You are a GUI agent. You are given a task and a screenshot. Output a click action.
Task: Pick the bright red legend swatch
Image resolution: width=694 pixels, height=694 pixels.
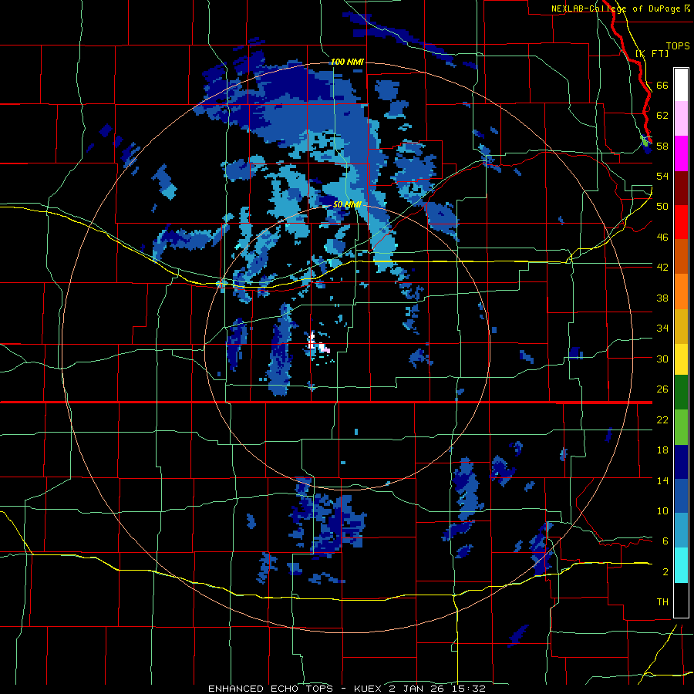681,222
